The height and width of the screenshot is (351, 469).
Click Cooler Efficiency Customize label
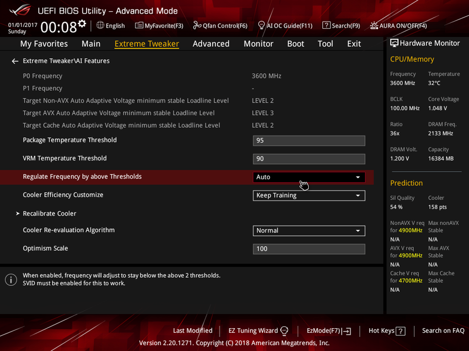63,195
